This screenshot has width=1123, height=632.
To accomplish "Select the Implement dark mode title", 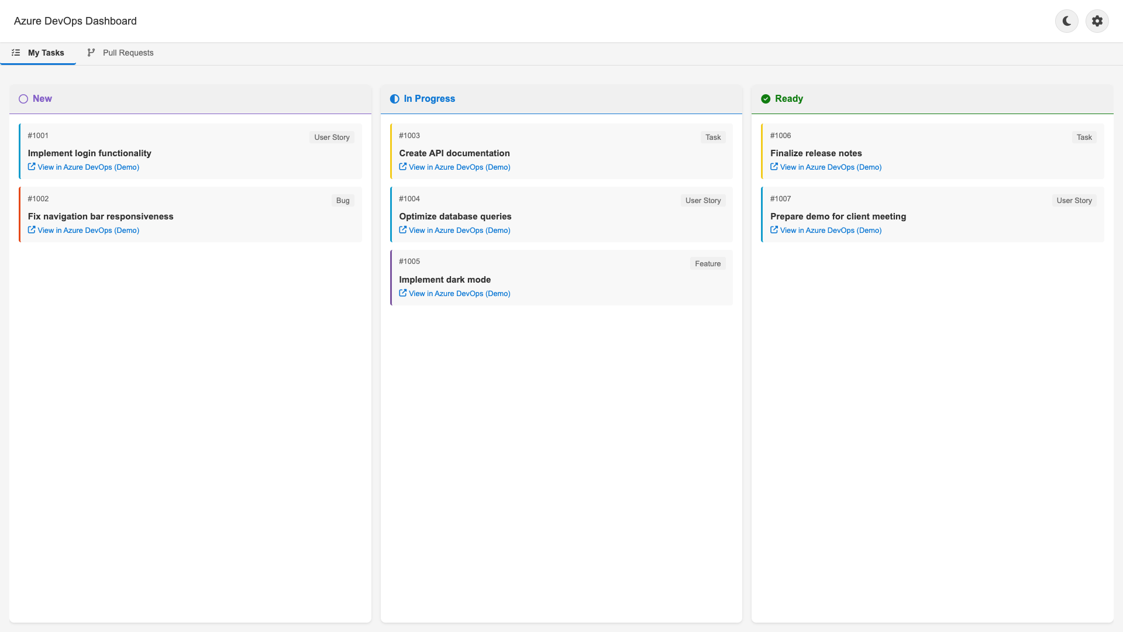I will pos(445,280).
